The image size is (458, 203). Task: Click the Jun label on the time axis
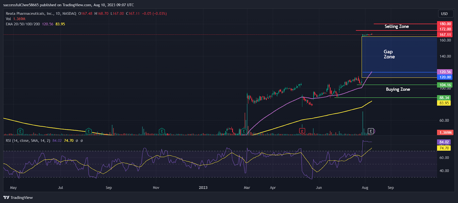click(x=319, y=188)
